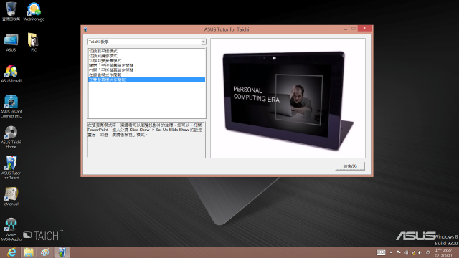Click the round tray icon beside the clock

click(x=428, y=252)
